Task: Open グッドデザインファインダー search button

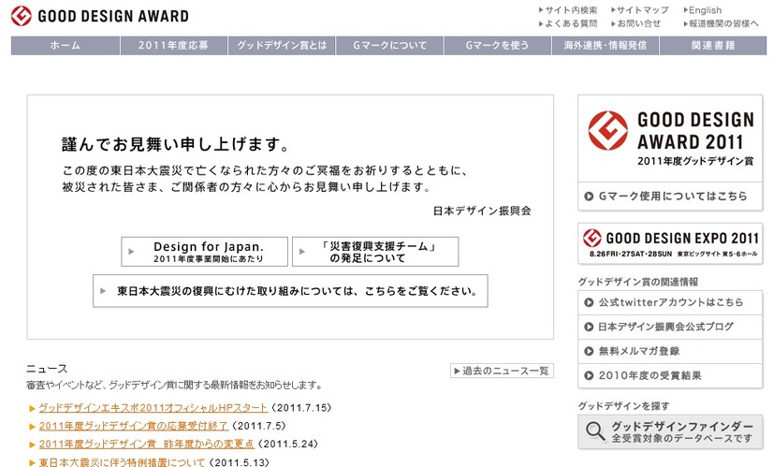Action: tap(670, 432)
